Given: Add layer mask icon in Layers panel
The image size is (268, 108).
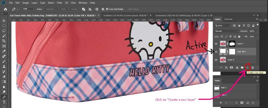Looking at the screenshot, I should 232,67.
